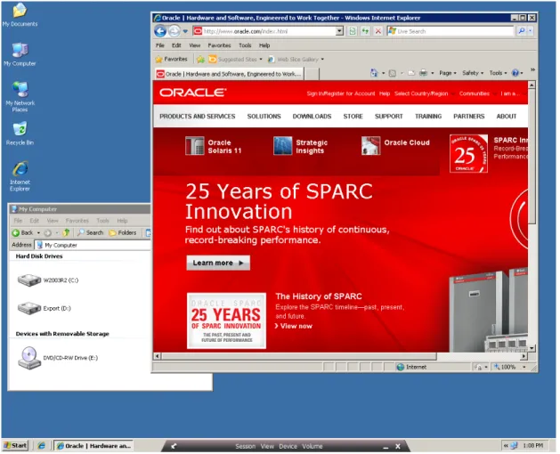Toggle Compatibility View beside address bar
This screenshot has width=560, height=454.
point(353,31)
